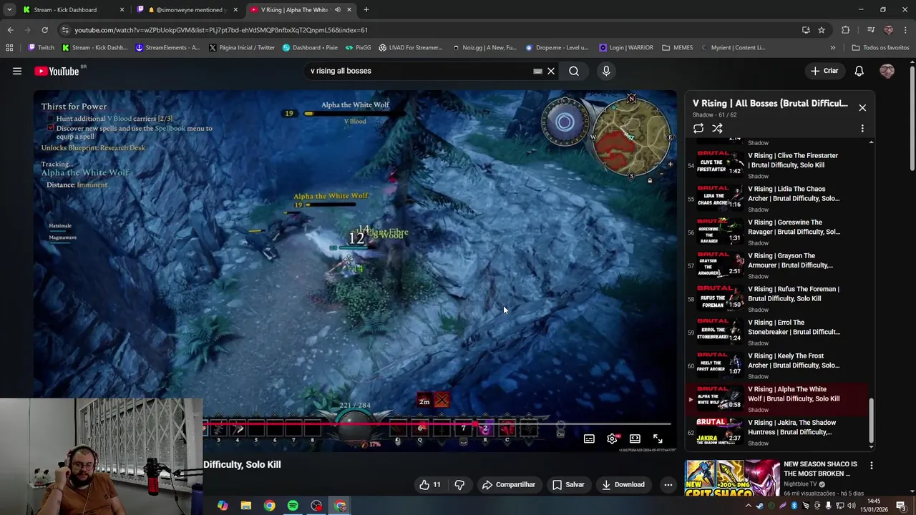Click the Salvar save button
This screenshot has height=515, width=916.
tap(569, 484)
